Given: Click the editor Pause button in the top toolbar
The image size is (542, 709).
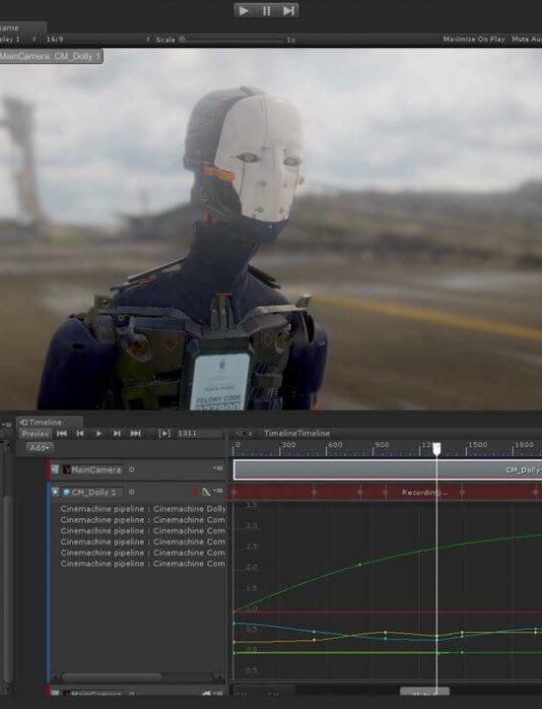Looking at the screenshot, I should click(x=266, y=10).
